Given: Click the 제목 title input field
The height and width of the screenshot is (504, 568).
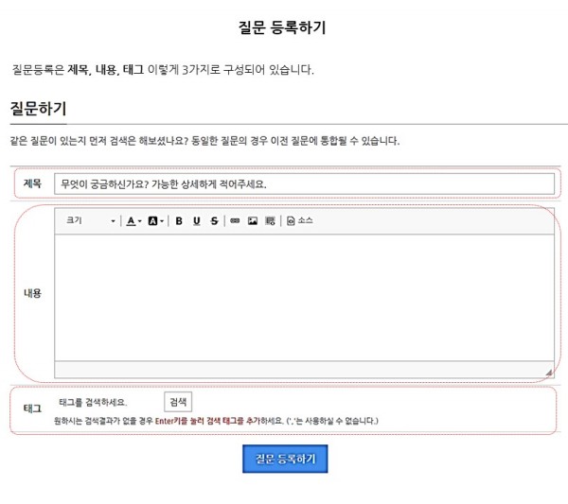Looking at the screenshot, I should pyautogui.click(x=304, y=183).
